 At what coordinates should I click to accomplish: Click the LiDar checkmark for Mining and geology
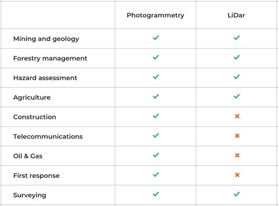(x=237, y=38)
